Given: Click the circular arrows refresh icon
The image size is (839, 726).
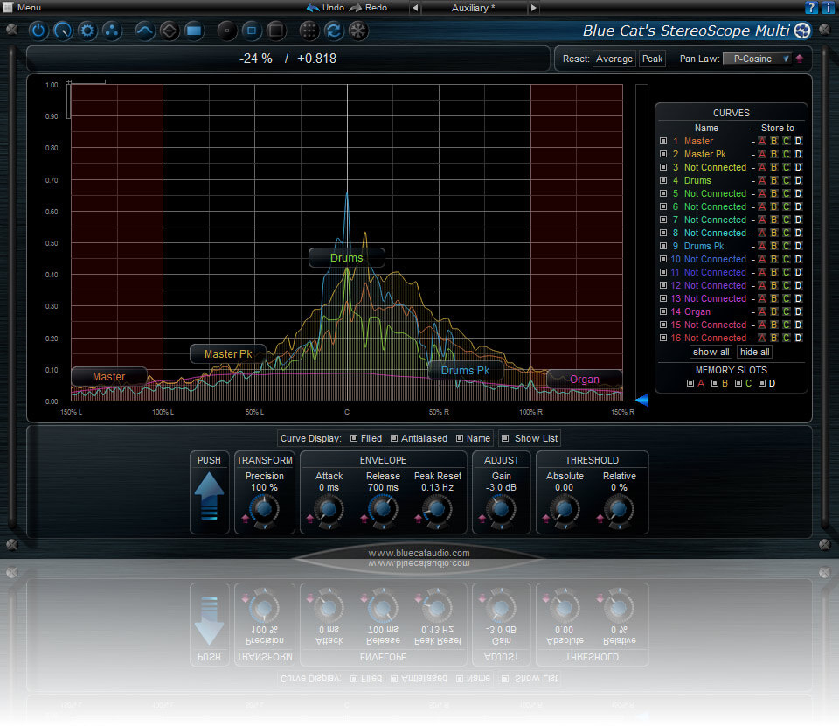Looking at the screenshot, I should [x=333, y=31].
